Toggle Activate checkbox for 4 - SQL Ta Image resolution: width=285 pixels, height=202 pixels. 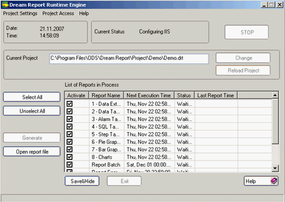click(x=69, y=127)
